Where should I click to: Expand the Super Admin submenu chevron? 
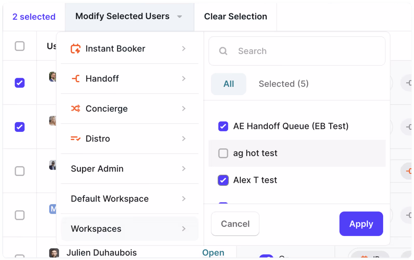coord(184,169)
